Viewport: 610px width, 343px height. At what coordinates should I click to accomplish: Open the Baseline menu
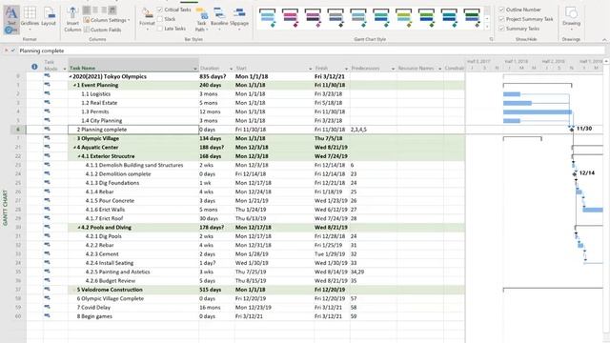coord(219,18)
